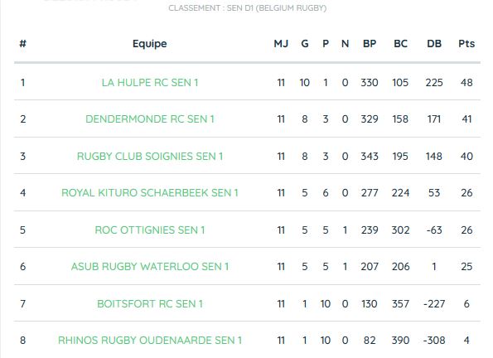The width and height of the screenshot is (493, 358).
Task: Click the G wins column header
Action: [305, 44]
